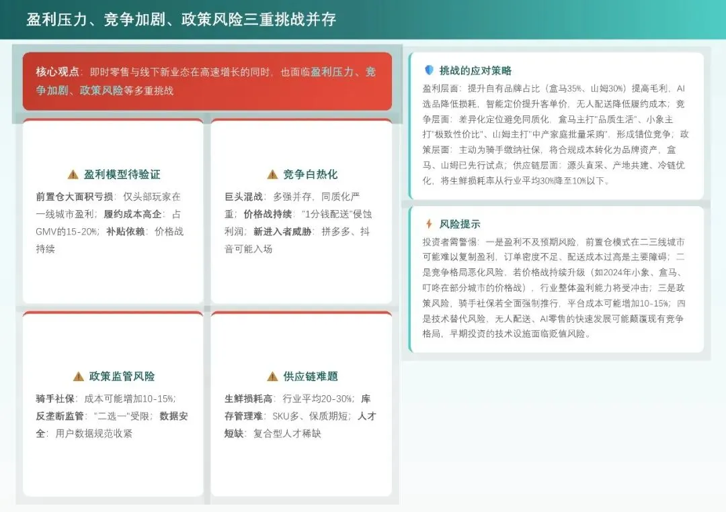
Task: Click the text 用户数据规范收紧
Action: pos(94,433)
